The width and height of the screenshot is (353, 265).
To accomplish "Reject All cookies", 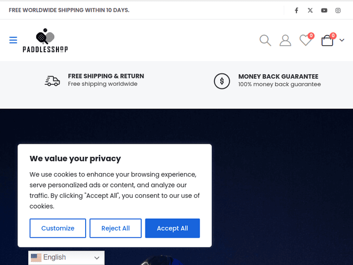I will pyautogui.click(x=116, y=228).
